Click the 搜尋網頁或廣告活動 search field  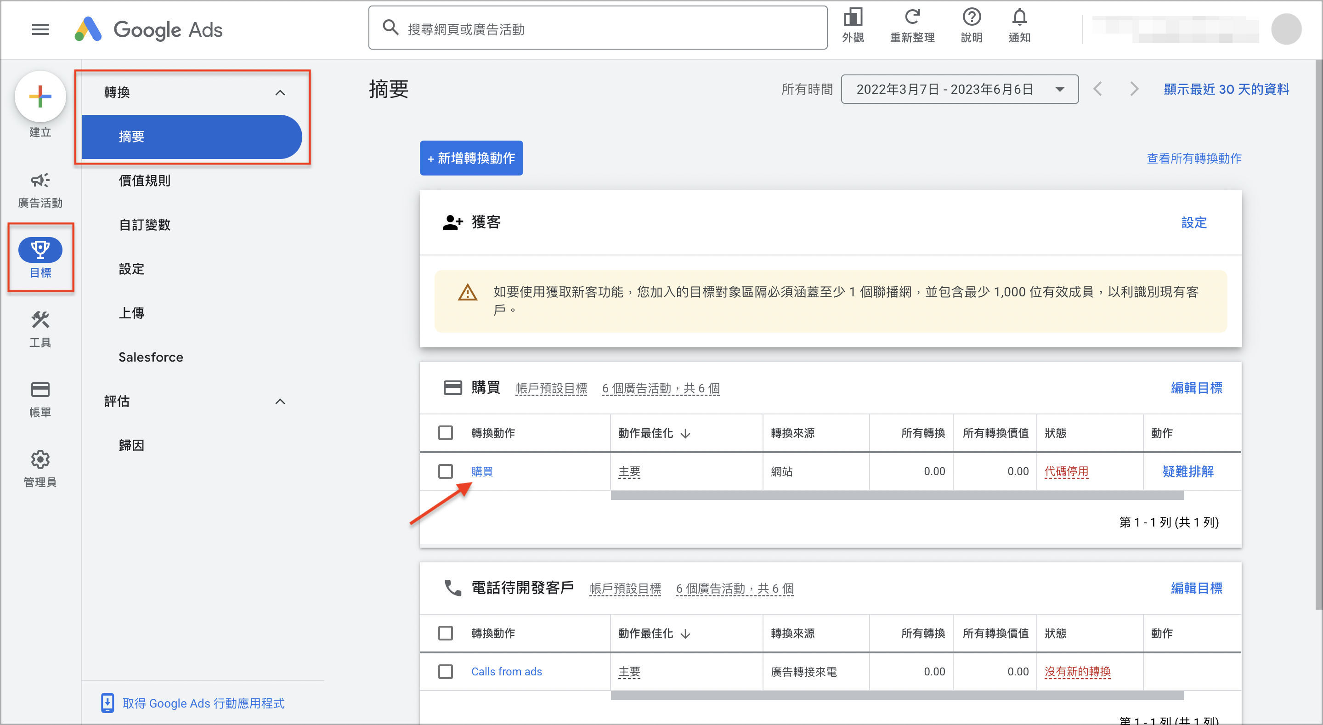point(598,28)
